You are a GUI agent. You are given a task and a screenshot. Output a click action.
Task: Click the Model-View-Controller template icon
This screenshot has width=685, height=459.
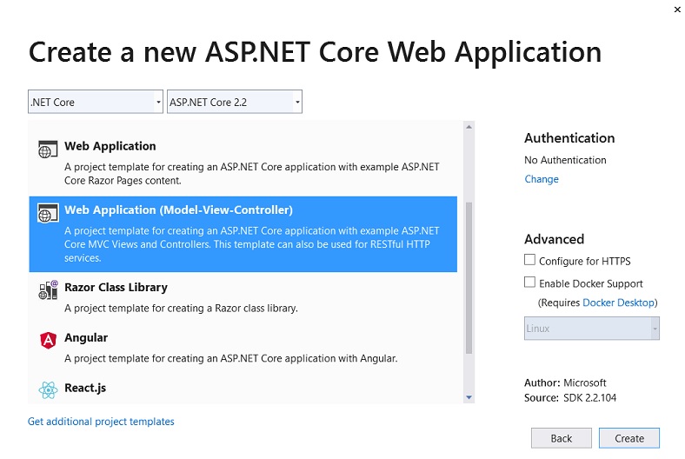point(48,213)
